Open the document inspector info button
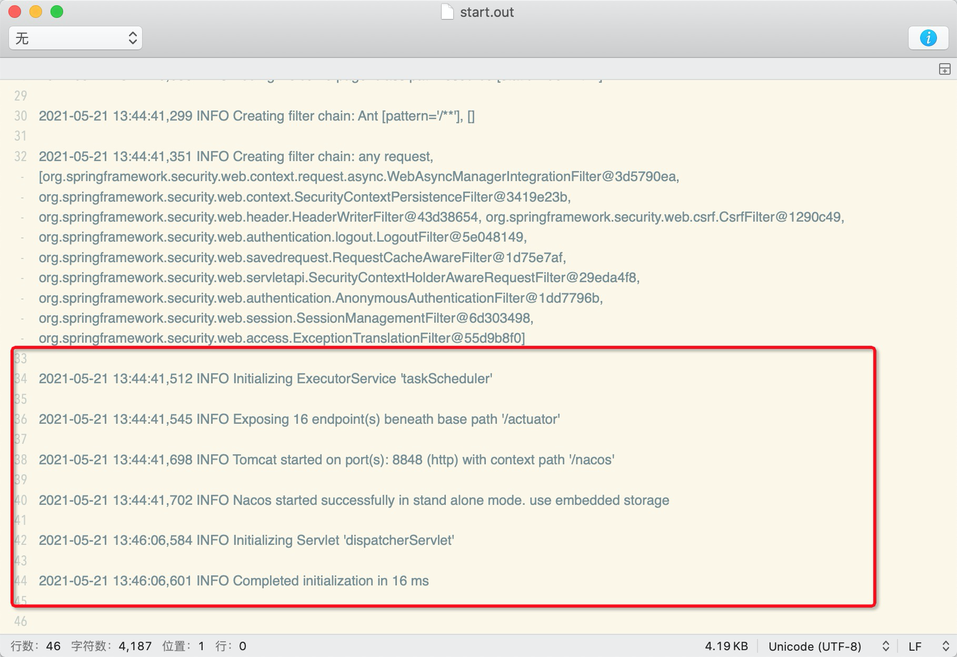 [x=928, y=38]
